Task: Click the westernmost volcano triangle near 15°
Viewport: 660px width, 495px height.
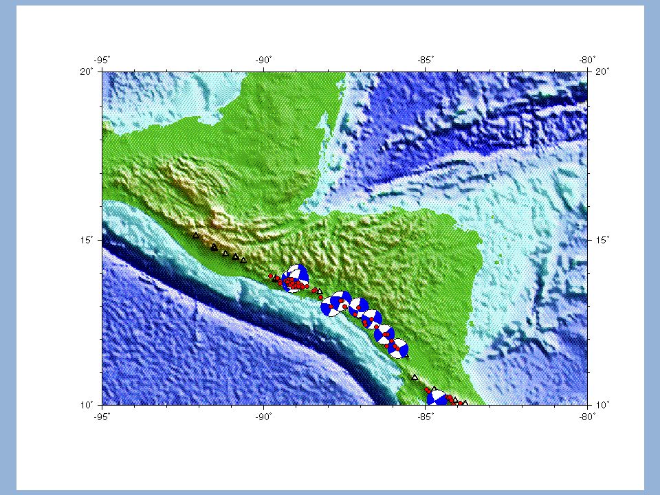Action: [x=196, y=236]
